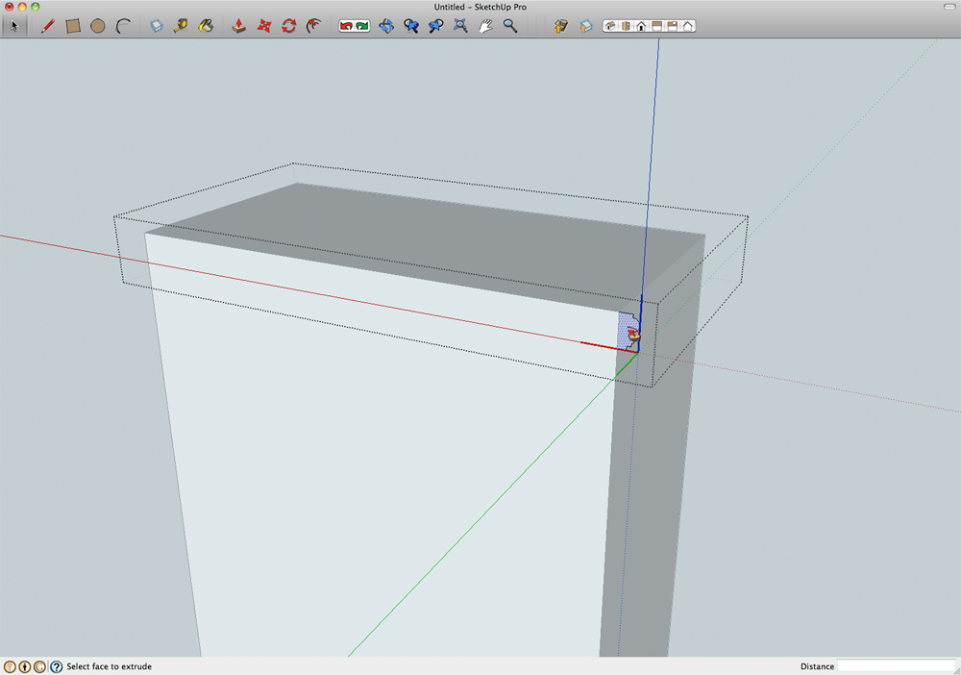Viewport: 961px width, 675px height.
Task: Pick the Paint Bucket tool
Action: (206, 26)
